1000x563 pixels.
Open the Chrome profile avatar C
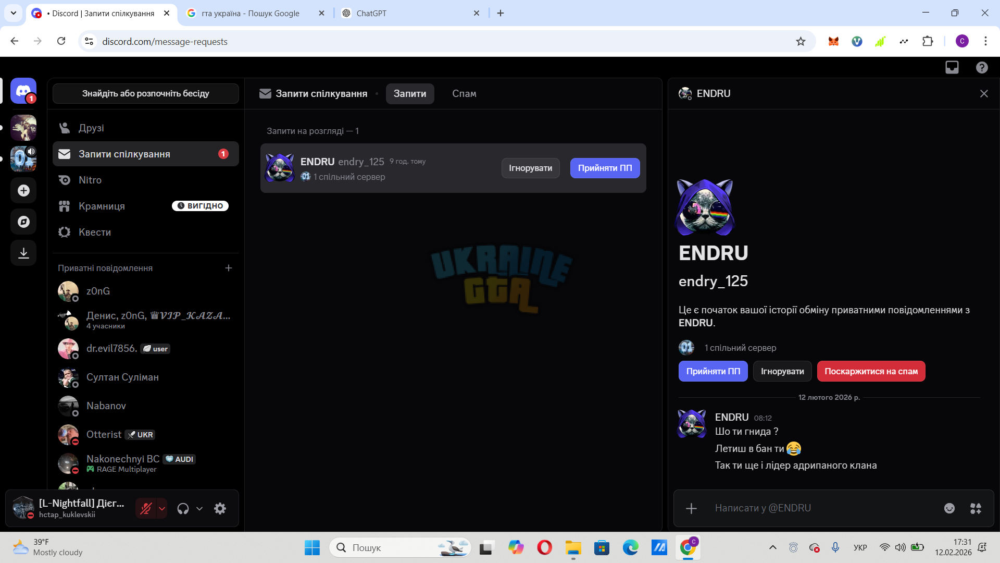click(962, 41)
